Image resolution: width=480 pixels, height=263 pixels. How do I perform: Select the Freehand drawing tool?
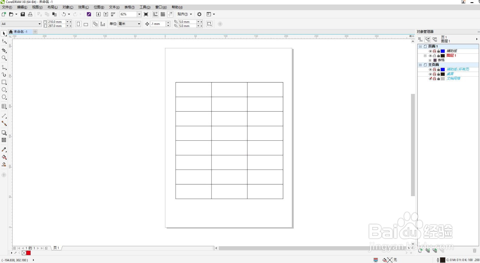[x=4, y=67]
